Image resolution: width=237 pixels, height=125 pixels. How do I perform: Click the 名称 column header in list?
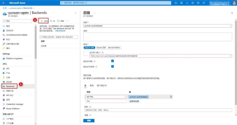(x=43, y=41)
